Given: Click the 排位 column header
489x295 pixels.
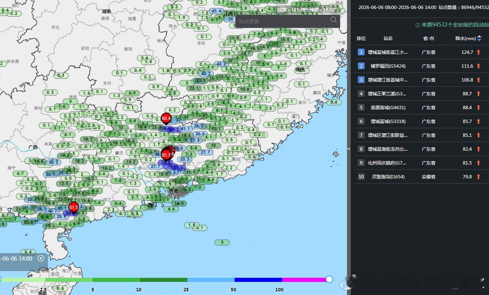Looking at the screenshot, I should pyautogui.click(x=361, y=39).
